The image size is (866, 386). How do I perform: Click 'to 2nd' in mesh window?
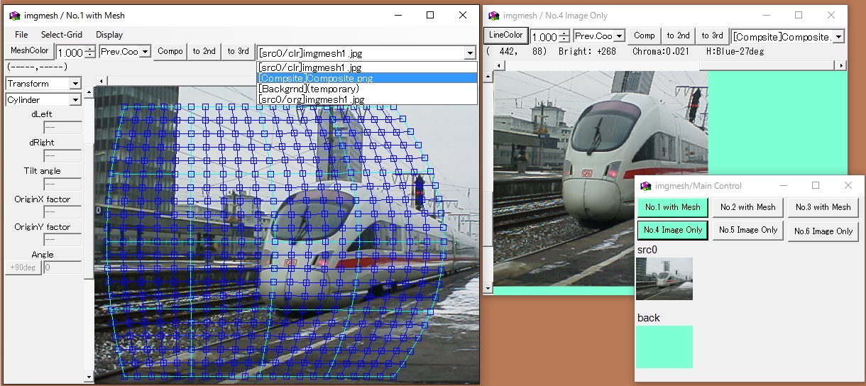point(204,51)
